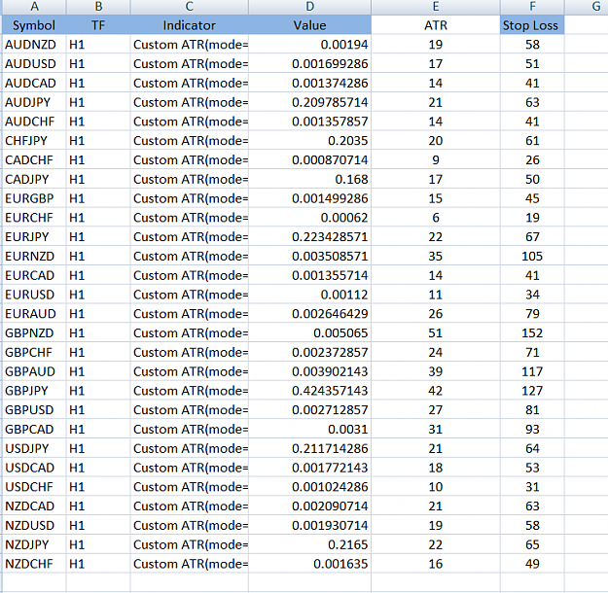The image size is (608, 593).
Task: Click ATR value 6 for EURCHF
Action: pos(436,218)
